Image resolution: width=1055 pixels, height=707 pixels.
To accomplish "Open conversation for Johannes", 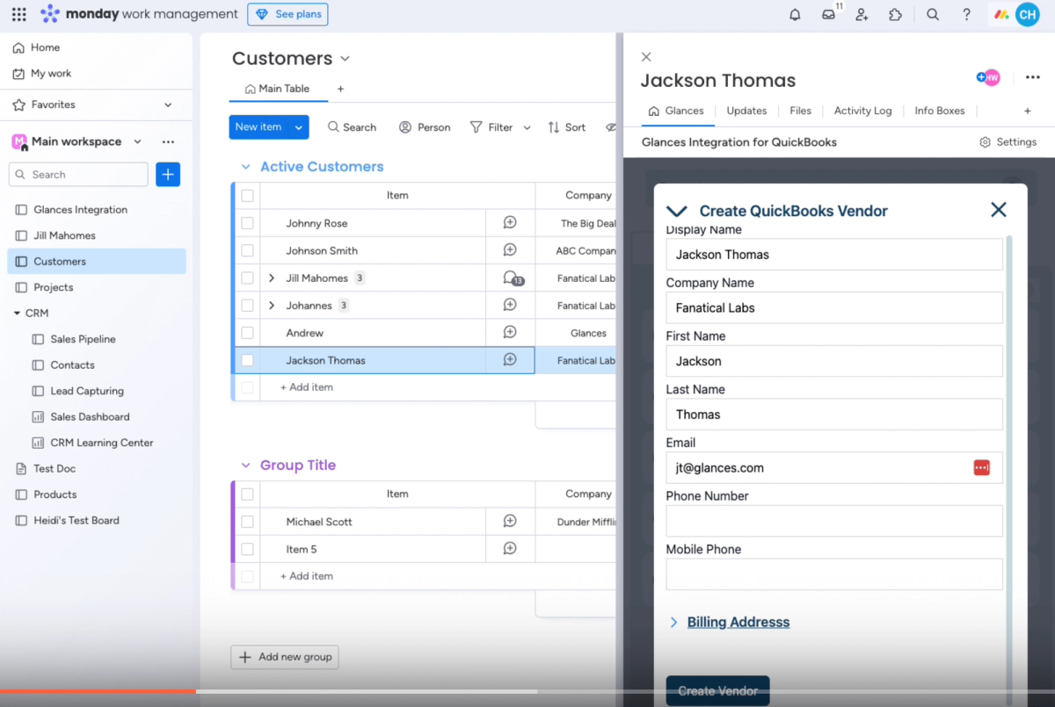I will click(510, 305).
